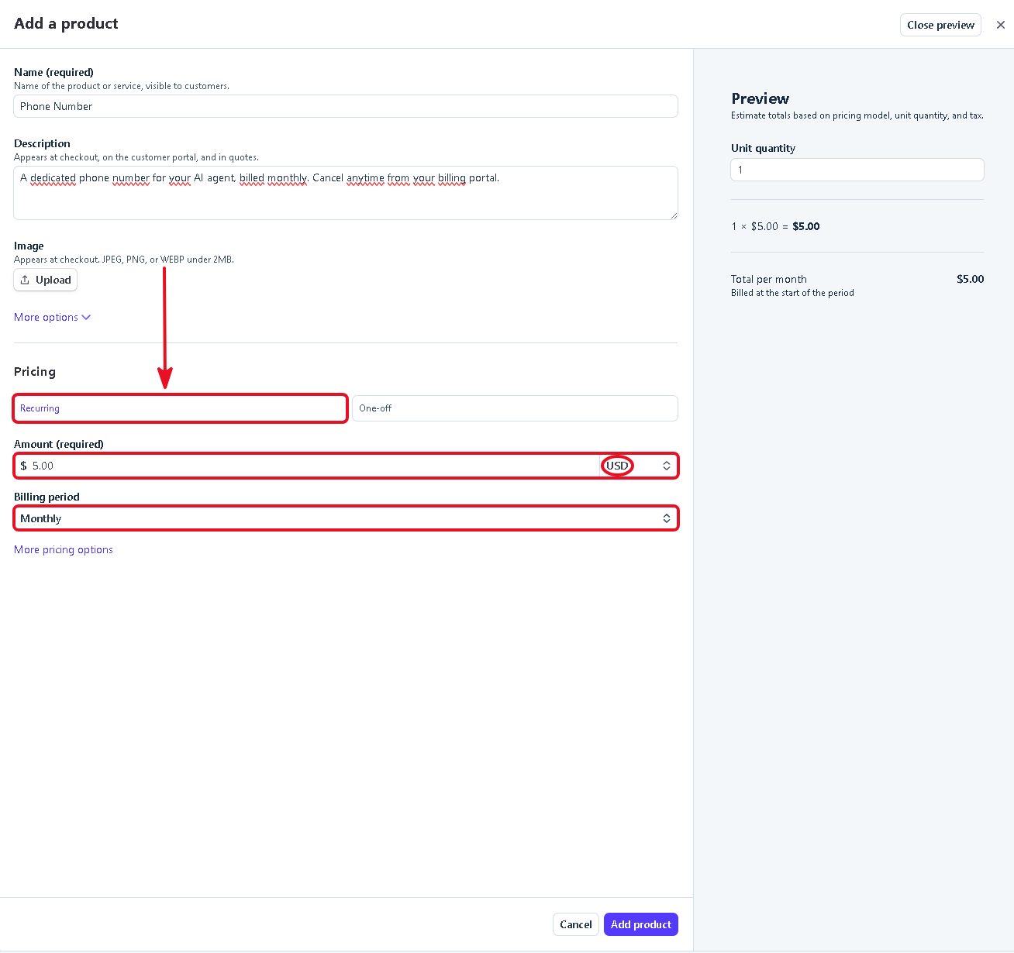This screenshot has height=953, width=1014.
Task: Edit the 5.00 amount field
Action: pos(306,466)
